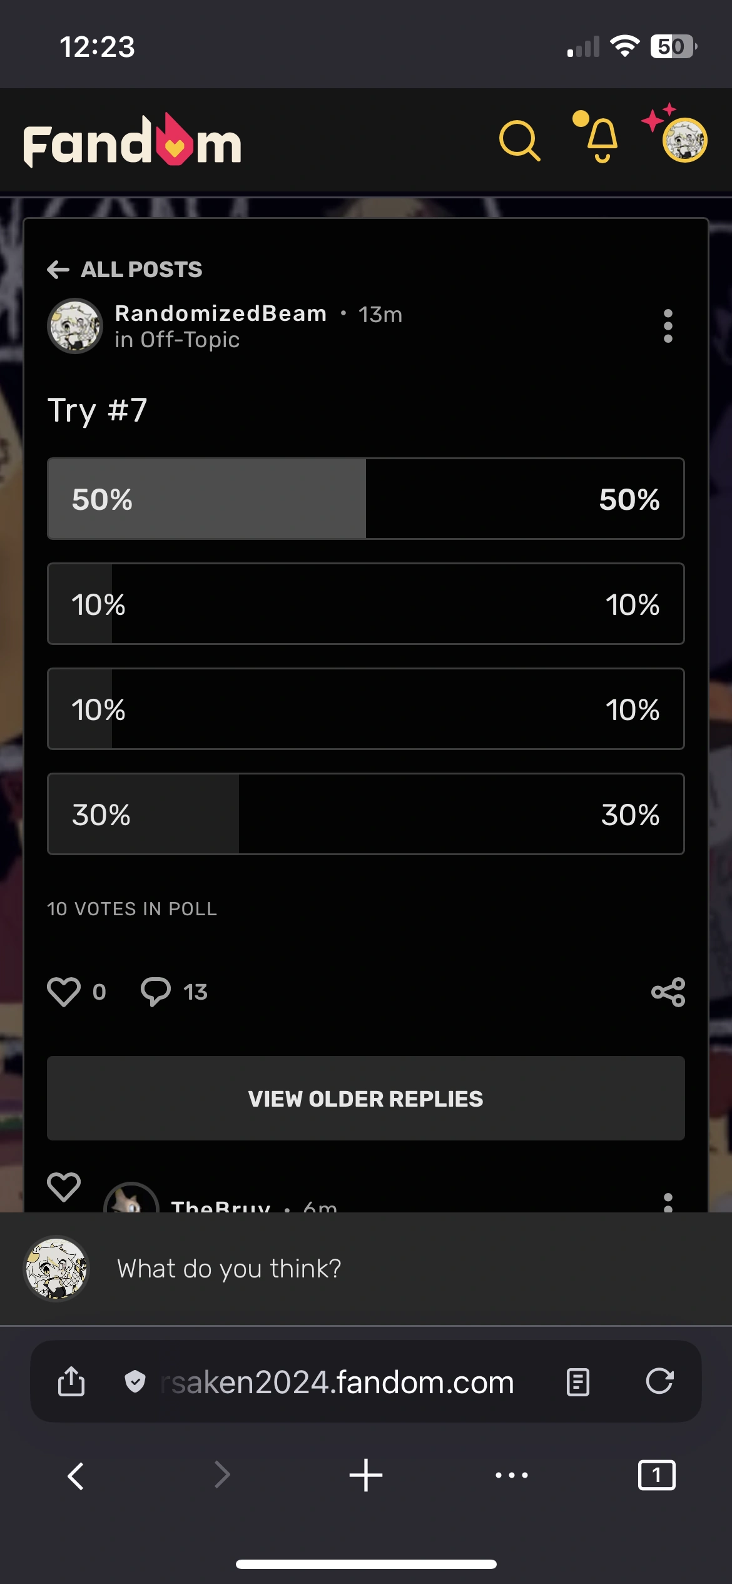Open RandomizedBeam's profile name link
The height and width of the screenshot is (1584, 732).
tap(221, 313)
